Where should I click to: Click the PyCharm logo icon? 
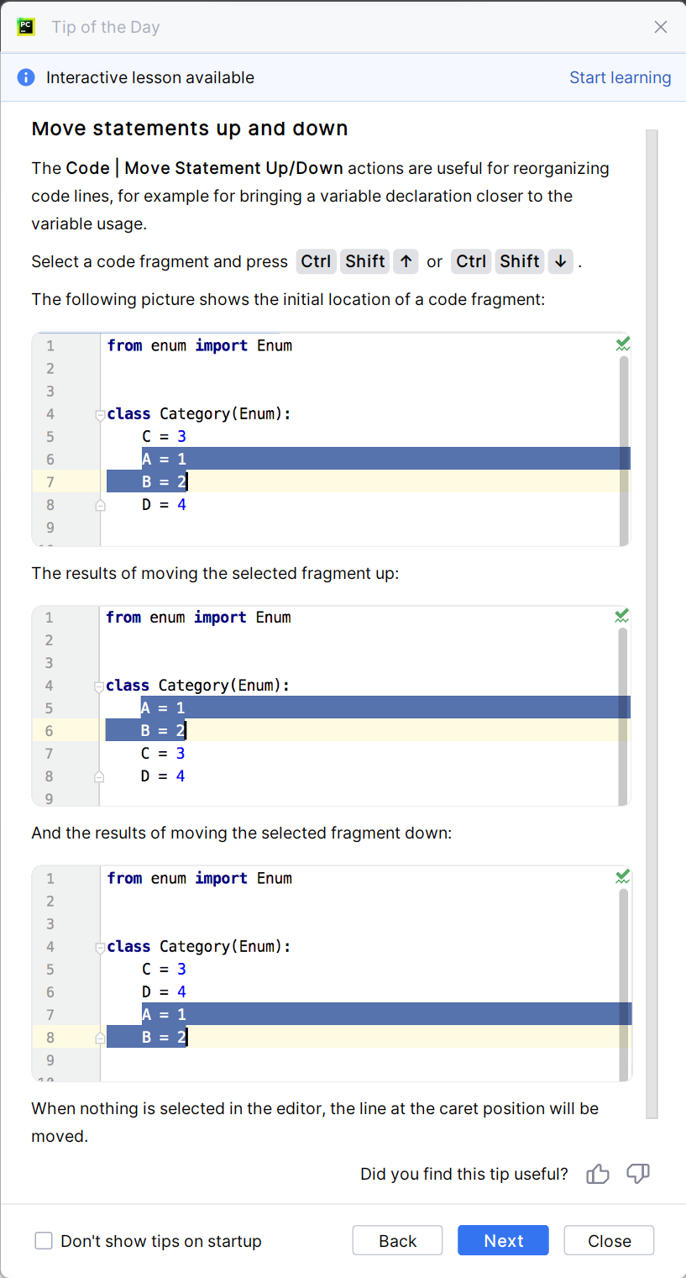point(26,27)
